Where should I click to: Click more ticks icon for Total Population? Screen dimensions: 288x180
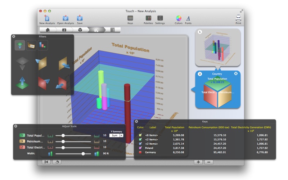click(96, 136)
